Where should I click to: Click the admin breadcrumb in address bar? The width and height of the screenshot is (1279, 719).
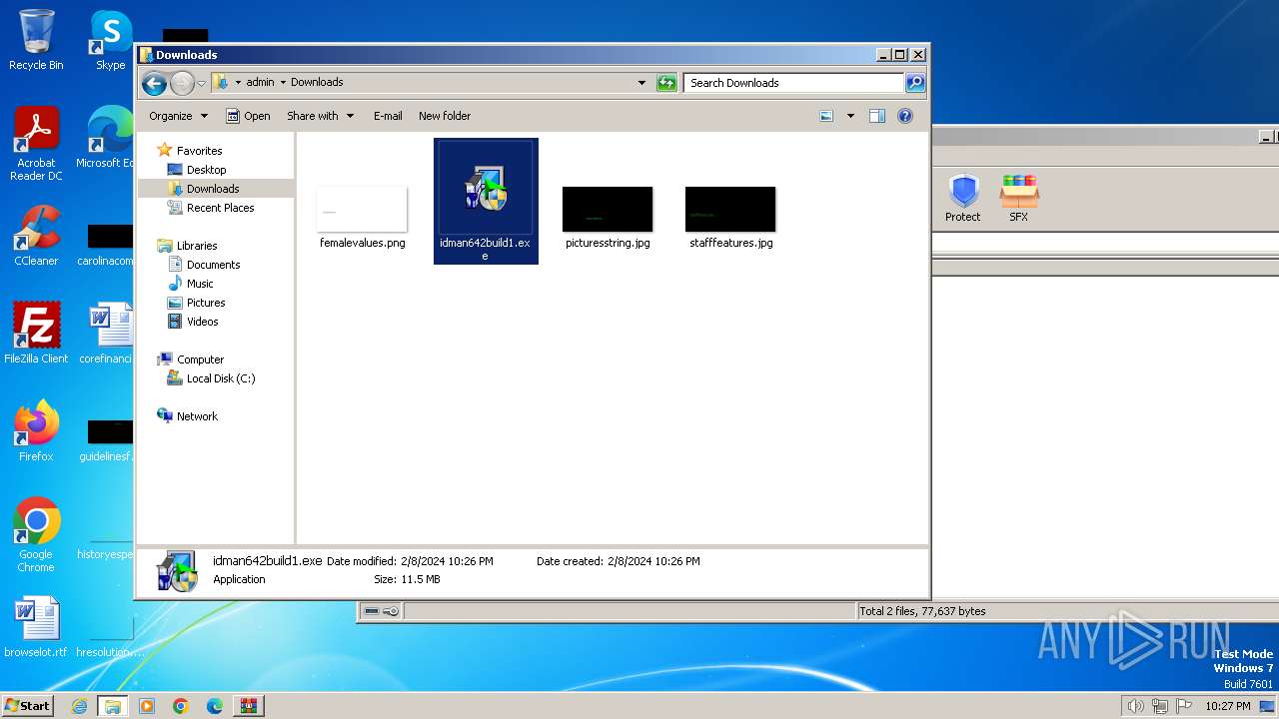[260, 82]
